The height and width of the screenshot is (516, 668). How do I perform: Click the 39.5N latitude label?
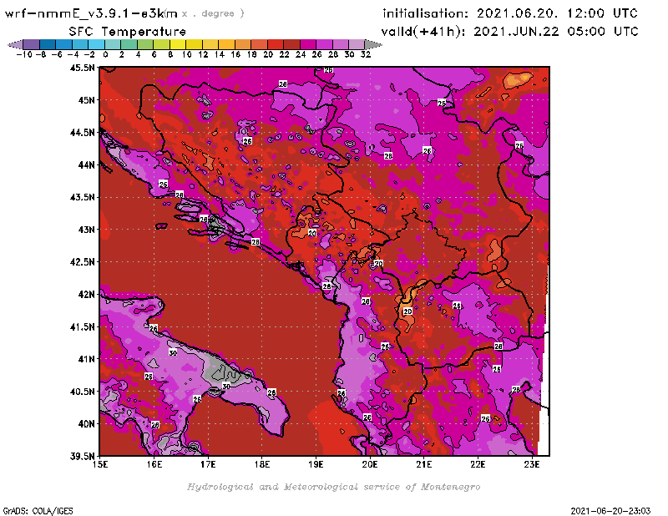pyautogui.click(x=82, y=457)
